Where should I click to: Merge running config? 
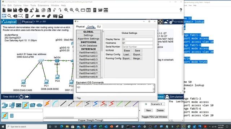pos(137,58)
